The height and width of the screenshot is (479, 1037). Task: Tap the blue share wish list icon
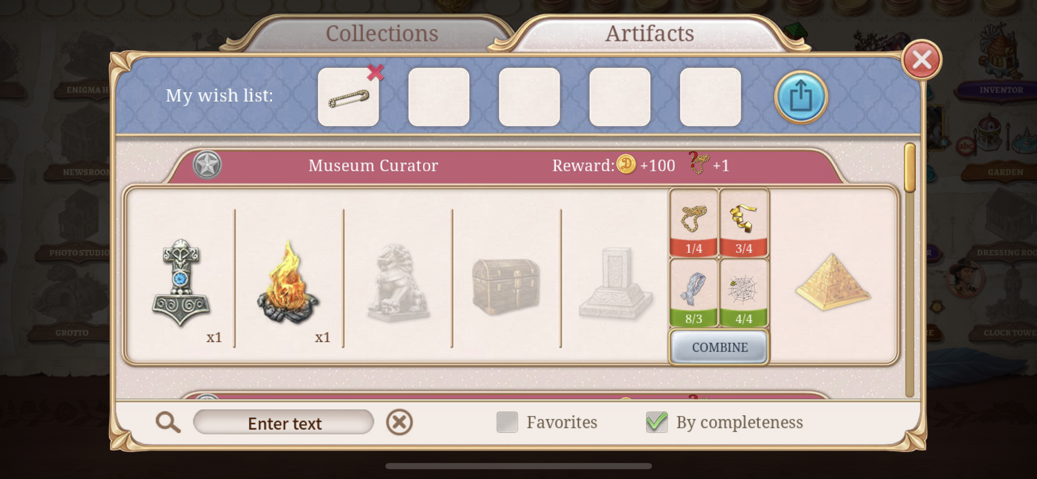click(801, 97)
